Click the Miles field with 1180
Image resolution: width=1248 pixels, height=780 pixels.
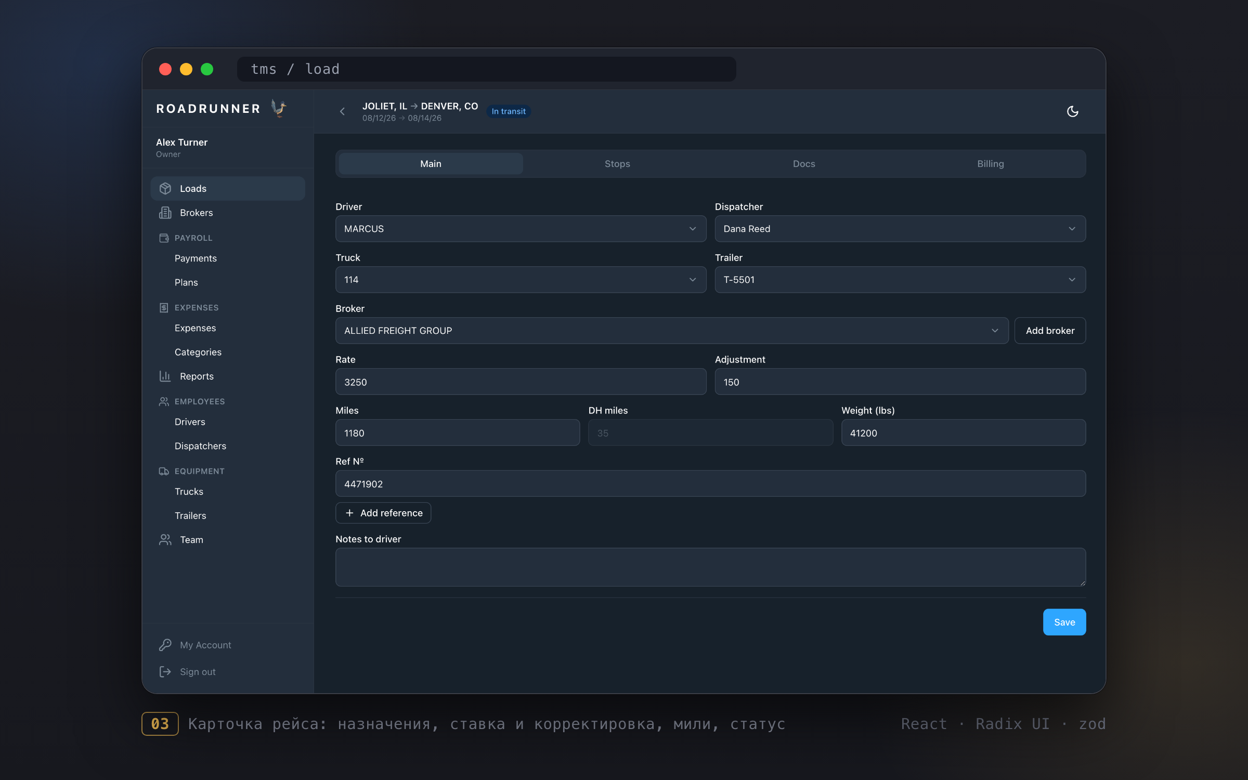click(458, 433)
